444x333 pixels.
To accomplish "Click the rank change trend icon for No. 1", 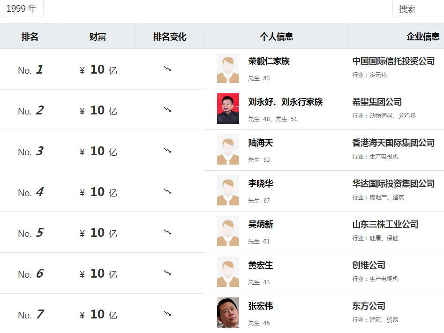I will [x=167, y=69].
